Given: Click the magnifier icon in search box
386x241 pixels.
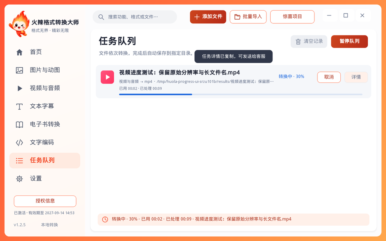Looking at the screenshot, I should pyautogui.click(x=101, y=17).
